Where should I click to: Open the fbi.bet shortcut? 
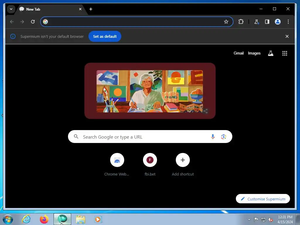tap(150, 165)
